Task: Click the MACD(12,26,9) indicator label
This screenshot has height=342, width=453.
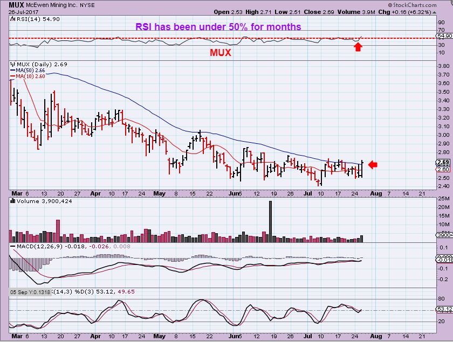Action: tap(39, 247)
